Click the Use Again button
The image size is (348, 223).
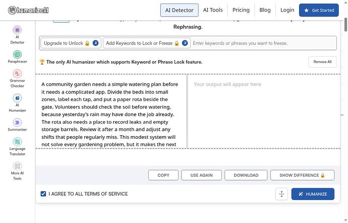coord(201,175)
